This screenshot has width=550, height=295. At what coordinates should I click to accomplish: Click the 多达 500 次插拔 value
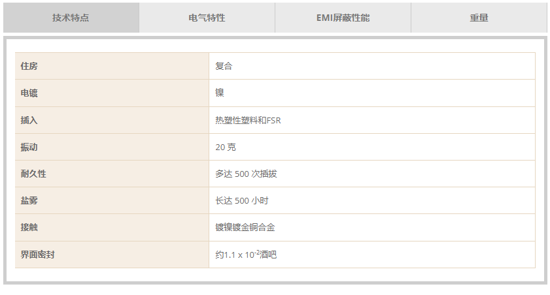[246, 174]
